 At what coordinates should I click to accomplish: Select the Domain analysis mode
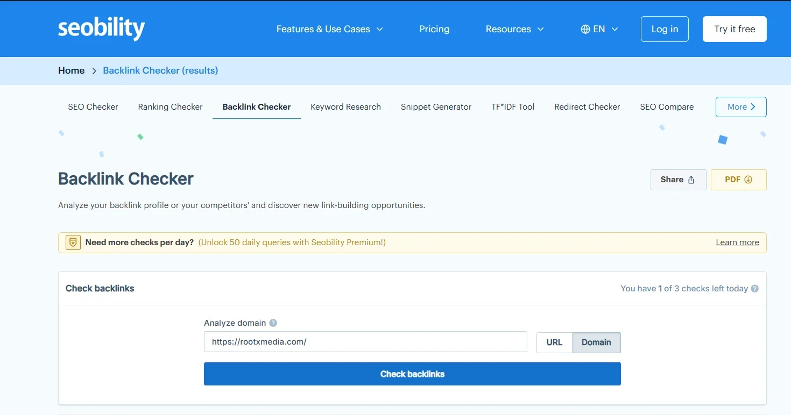click(x=596, y=342)
